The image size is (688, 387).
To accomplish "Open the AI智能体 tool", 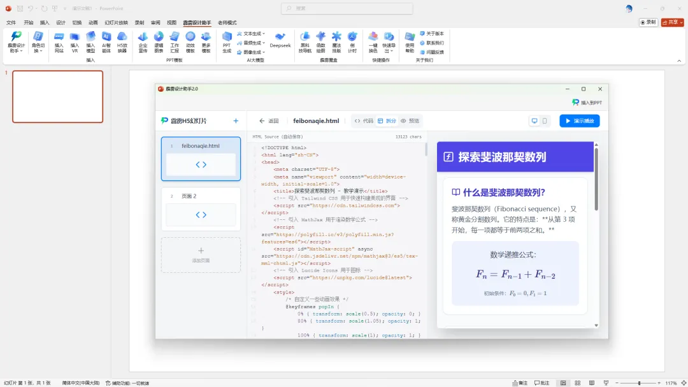I will click(x=106, y=42).
